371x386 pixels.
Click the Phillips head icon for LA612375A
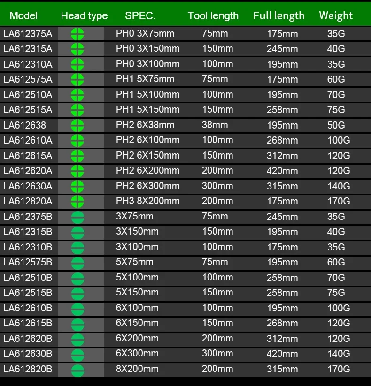[x=77, y=34]
